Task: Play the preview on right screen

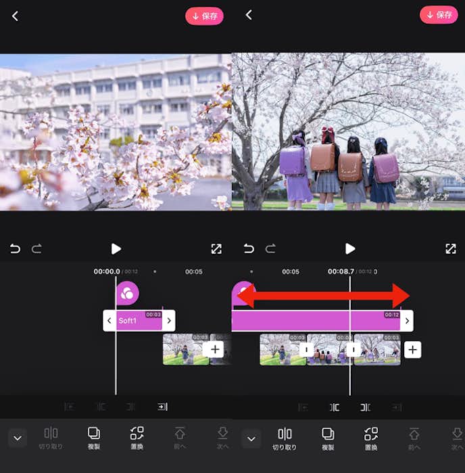Action: [350, 249]
